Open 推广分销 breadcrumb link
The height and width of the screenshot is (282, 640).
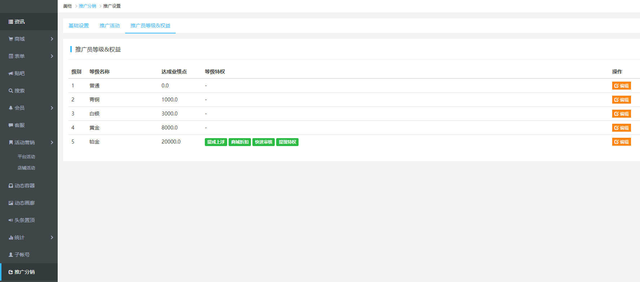tap(88, 6)
